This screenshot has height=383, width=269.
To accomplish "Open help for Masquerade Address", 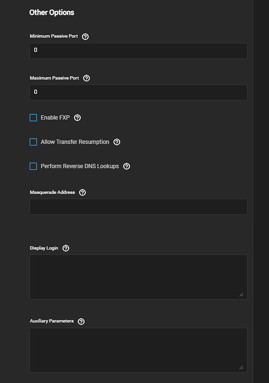I will pyautogui.click(x=83, y=192).
